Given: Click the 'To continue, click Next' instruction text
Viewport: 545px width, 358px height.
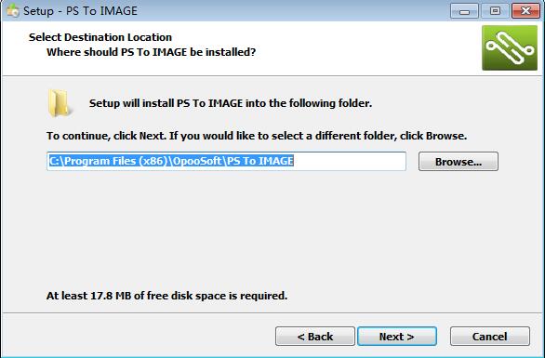Looking at the screenshot, I should point(257,136).
